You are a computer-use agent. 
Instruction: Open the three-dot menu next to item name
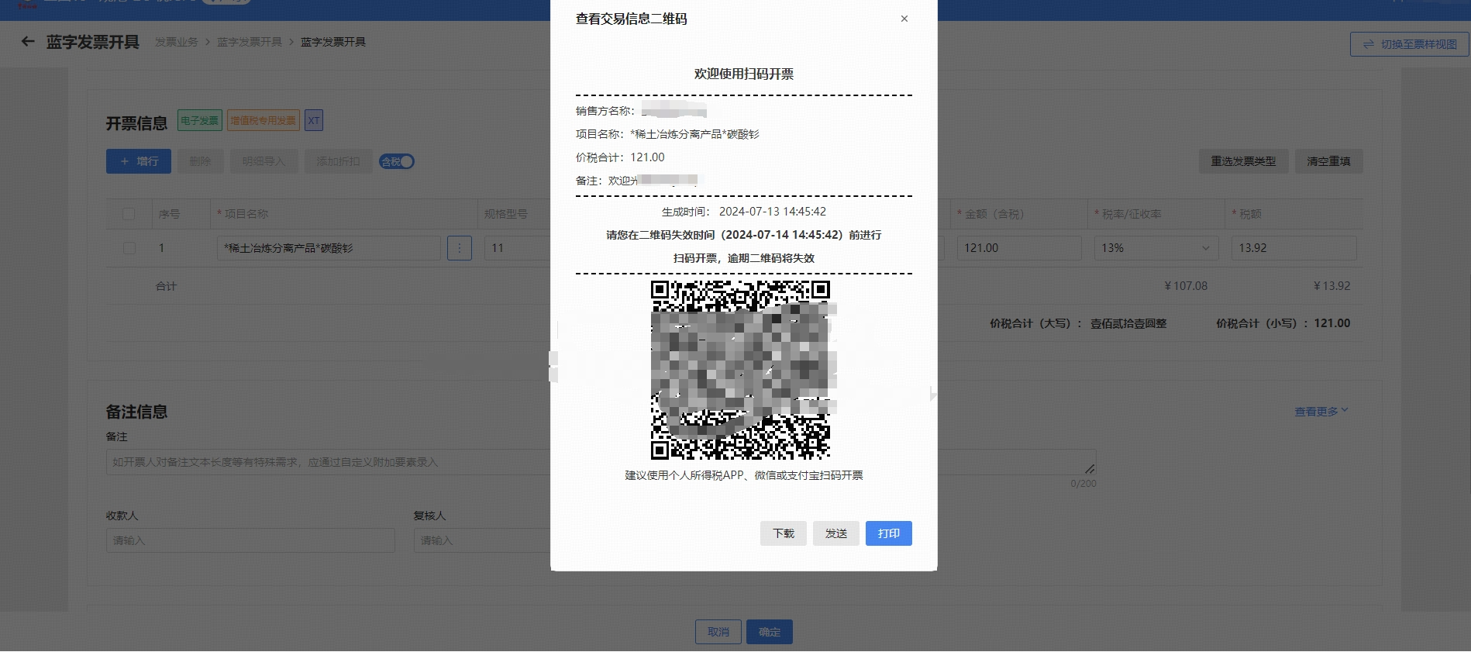460,248
